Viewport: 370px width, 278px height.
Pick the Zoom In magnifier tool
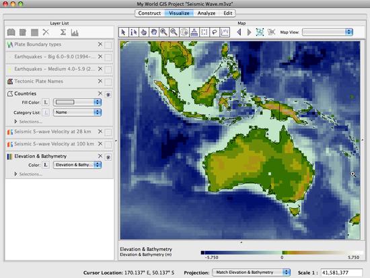pos(163,32)
